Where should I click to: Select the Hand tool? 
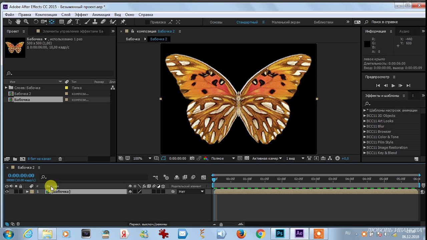click(x=18, y=22)
